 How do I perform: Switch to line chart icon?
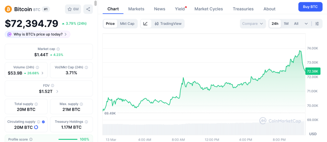[x=146, y=24]
